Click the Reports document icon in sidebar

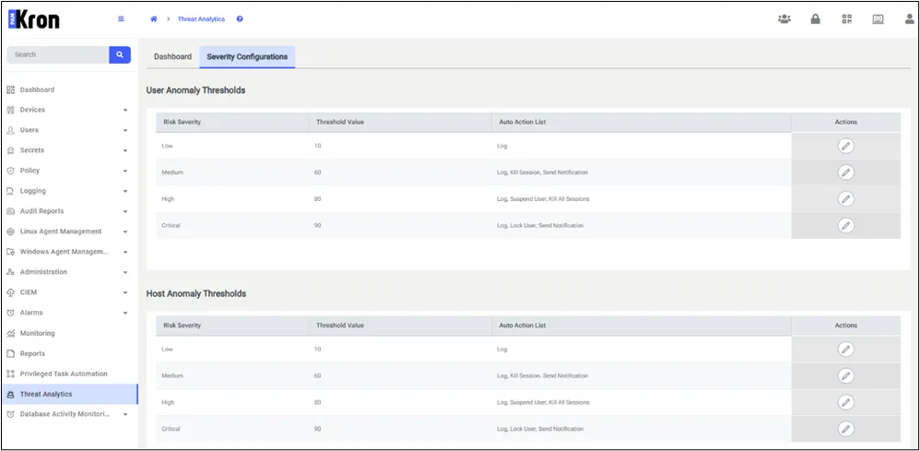pos(10,353)
